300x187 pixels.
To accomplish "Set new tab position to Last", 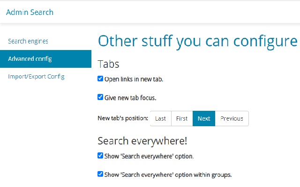I will point(160,118).
